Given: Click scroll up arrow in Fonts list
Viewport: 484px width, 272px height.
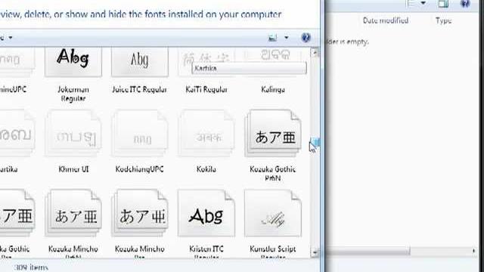Looking at the screenshot, I should [315, 52].
